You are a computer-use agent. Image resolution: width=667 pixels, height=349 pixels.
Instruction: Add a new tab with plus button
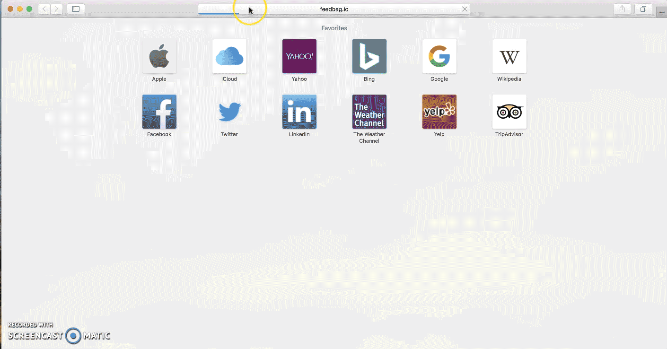click(x=662, y=13)
